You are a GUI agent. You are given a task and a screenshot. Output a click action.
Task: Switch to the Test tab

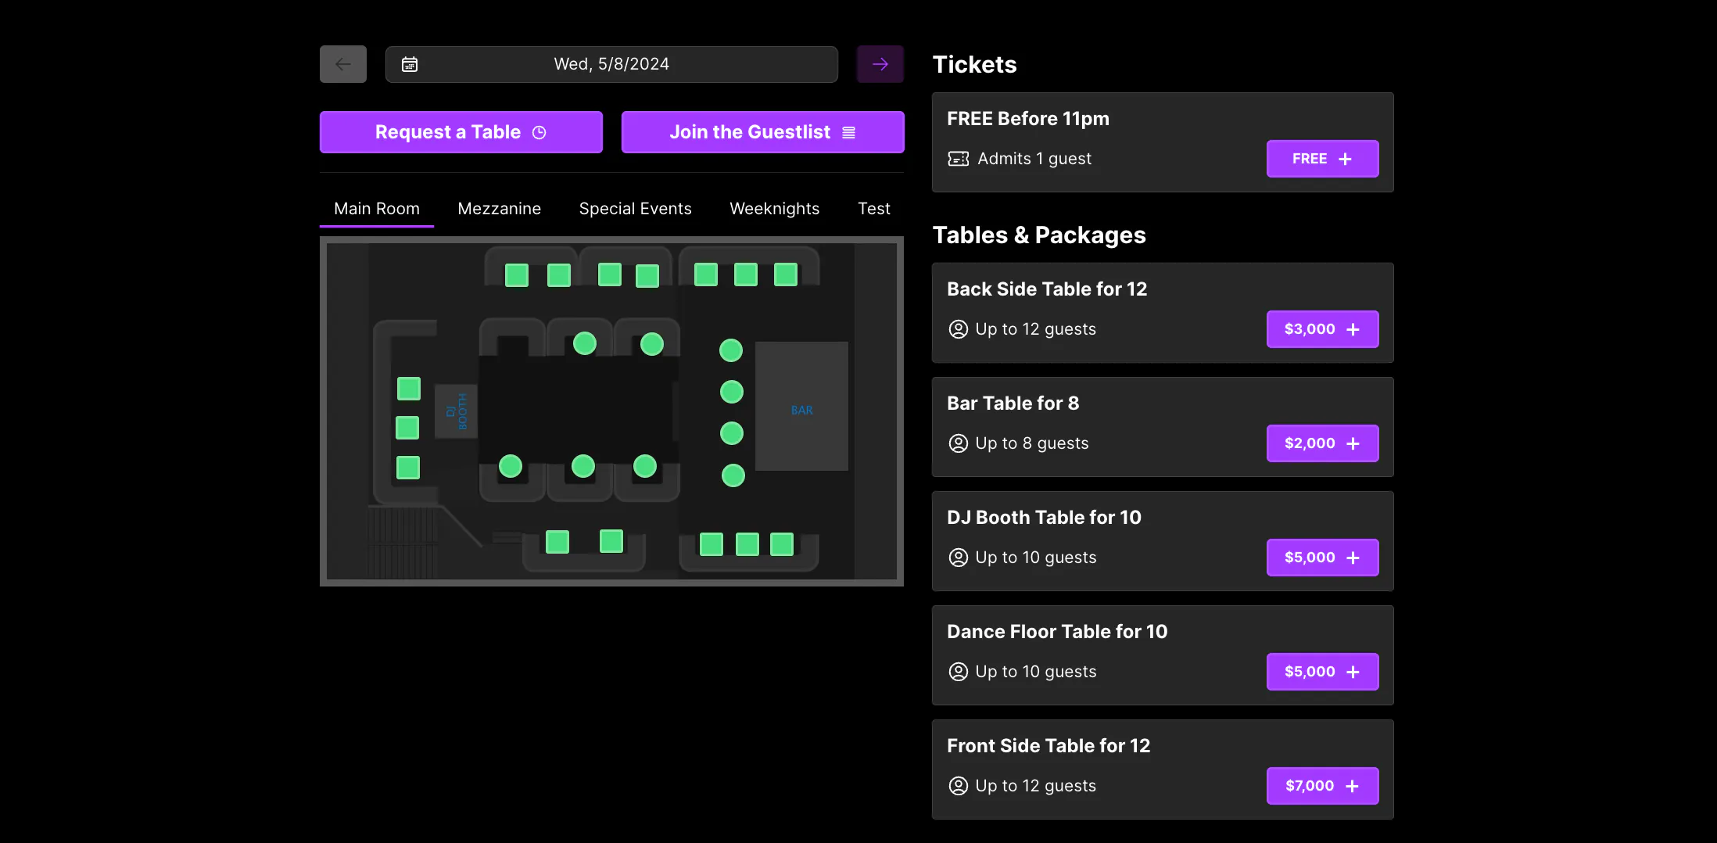873,209
